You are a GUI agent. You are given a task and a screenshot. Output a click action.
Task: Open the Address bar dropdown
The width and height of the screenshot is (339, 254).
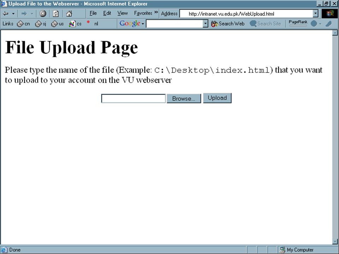pos(315,14)
